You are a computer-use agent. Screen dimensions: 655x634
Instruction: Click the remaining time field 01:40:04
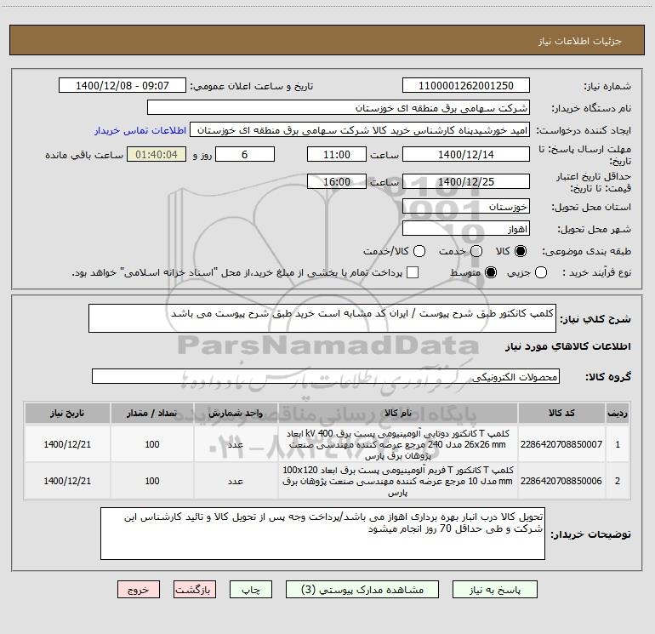tap(157, 155)
